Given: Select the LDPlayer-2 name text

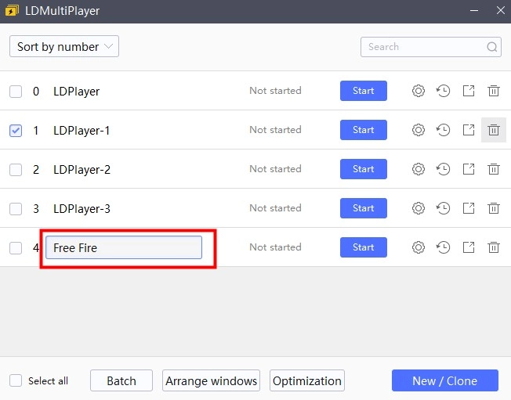Looking at the screenshot, I should [x=82, y=170].
